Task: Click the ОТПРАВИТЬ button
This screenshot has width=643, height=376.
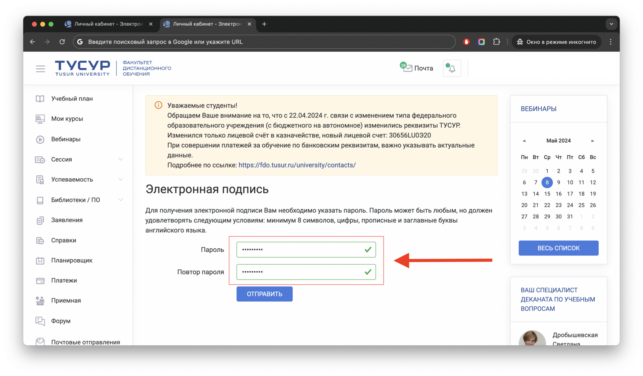Action: click(264, 294)
